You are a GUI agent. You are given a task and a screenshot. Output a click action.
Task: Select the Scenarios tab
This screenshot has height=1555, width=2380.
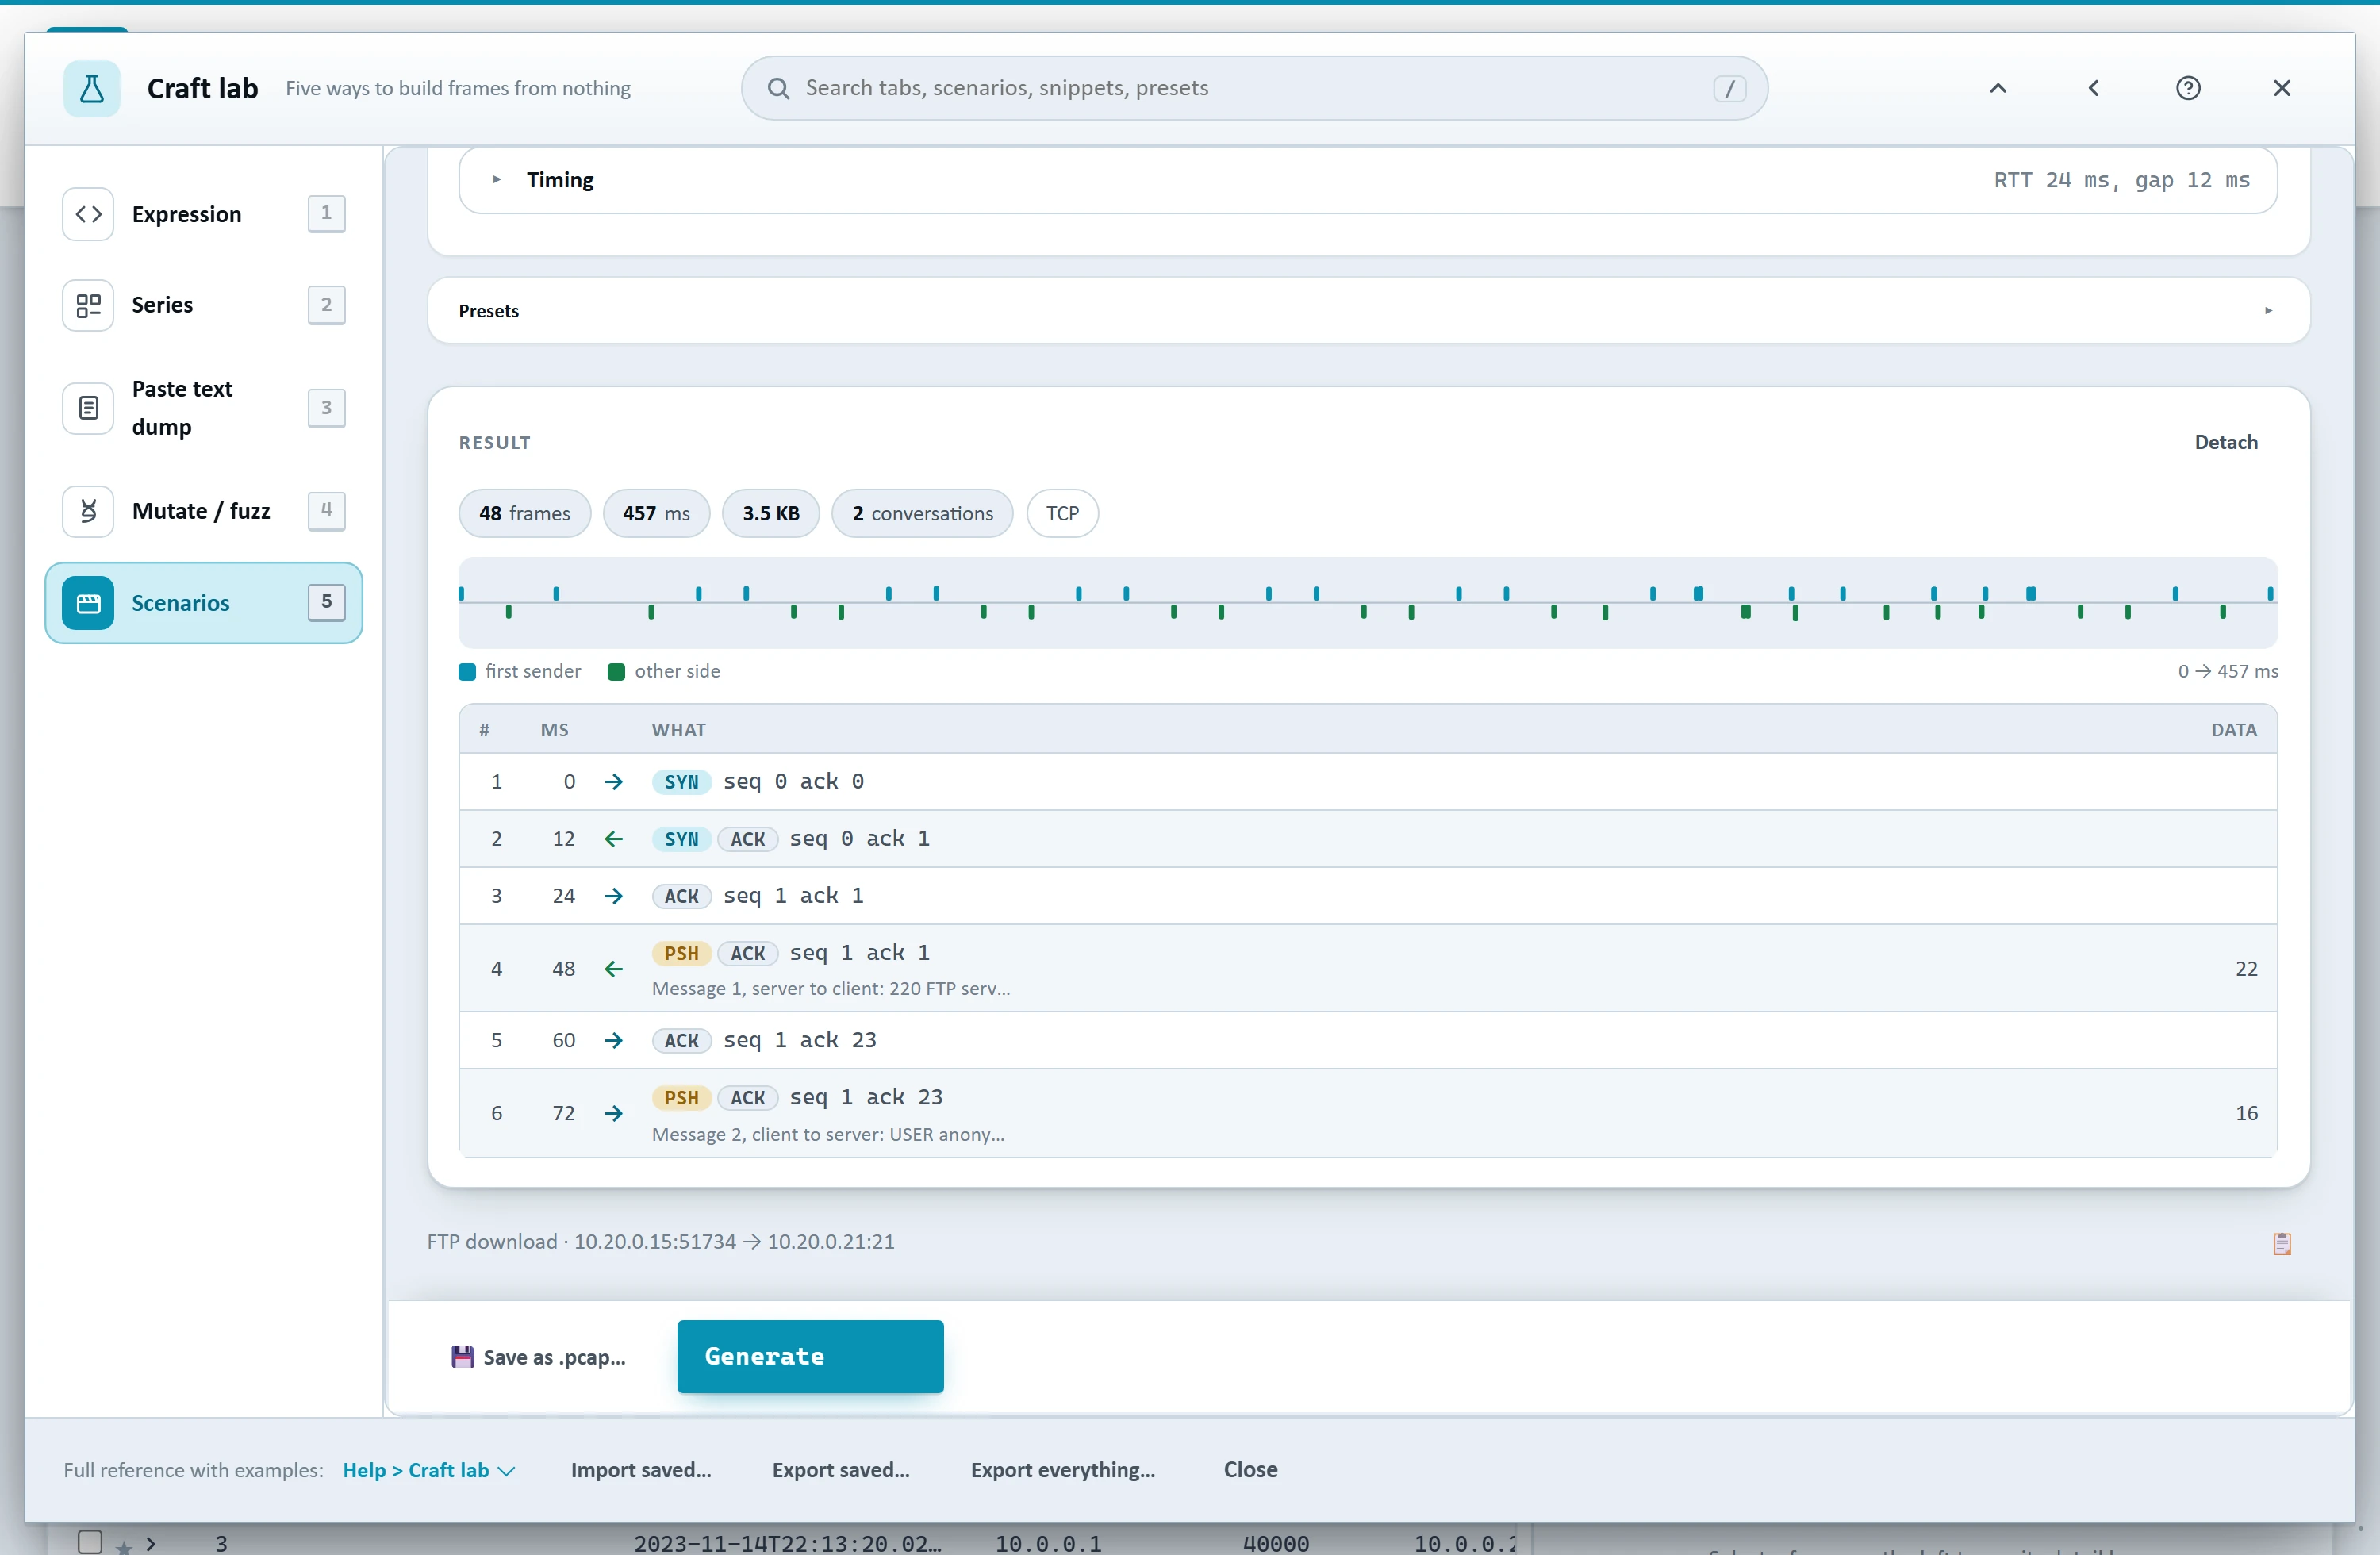click(x=203, y=603)
